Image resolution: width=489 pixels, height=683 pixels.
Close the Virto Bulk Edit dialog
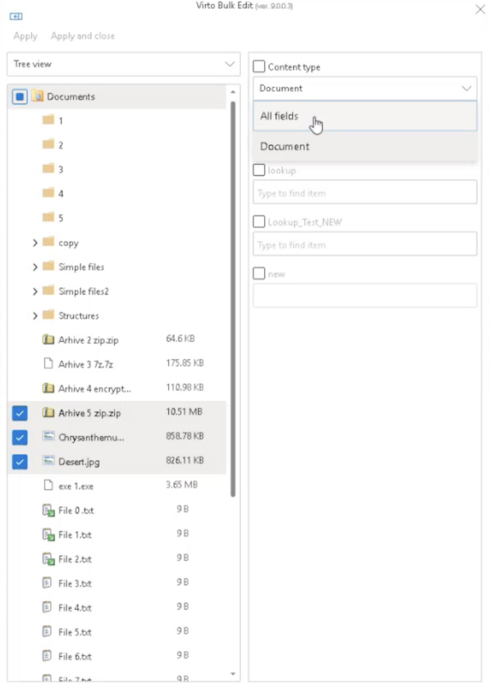coord(480,9)
